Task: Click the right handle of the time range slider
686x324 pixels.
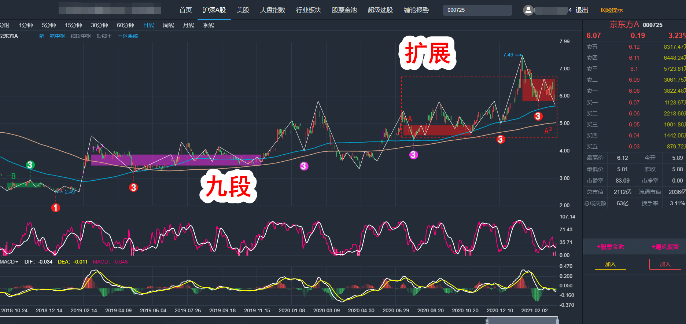Action: click(x=557, y=321)
